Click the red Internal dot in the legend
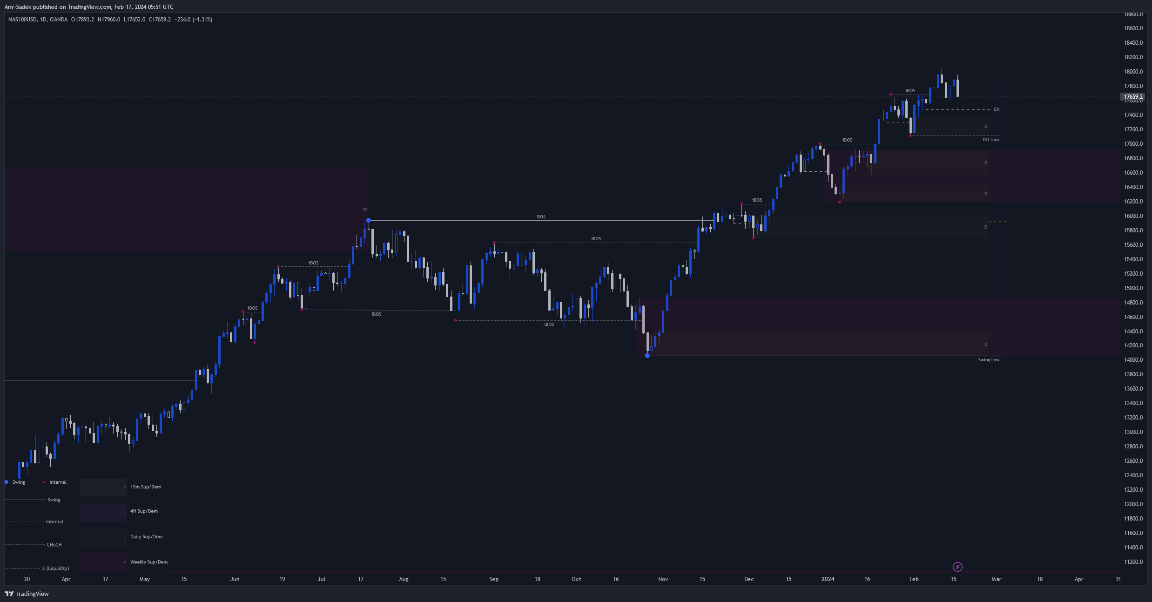This screenshot has width=1152, height=602. click(44, 482)
